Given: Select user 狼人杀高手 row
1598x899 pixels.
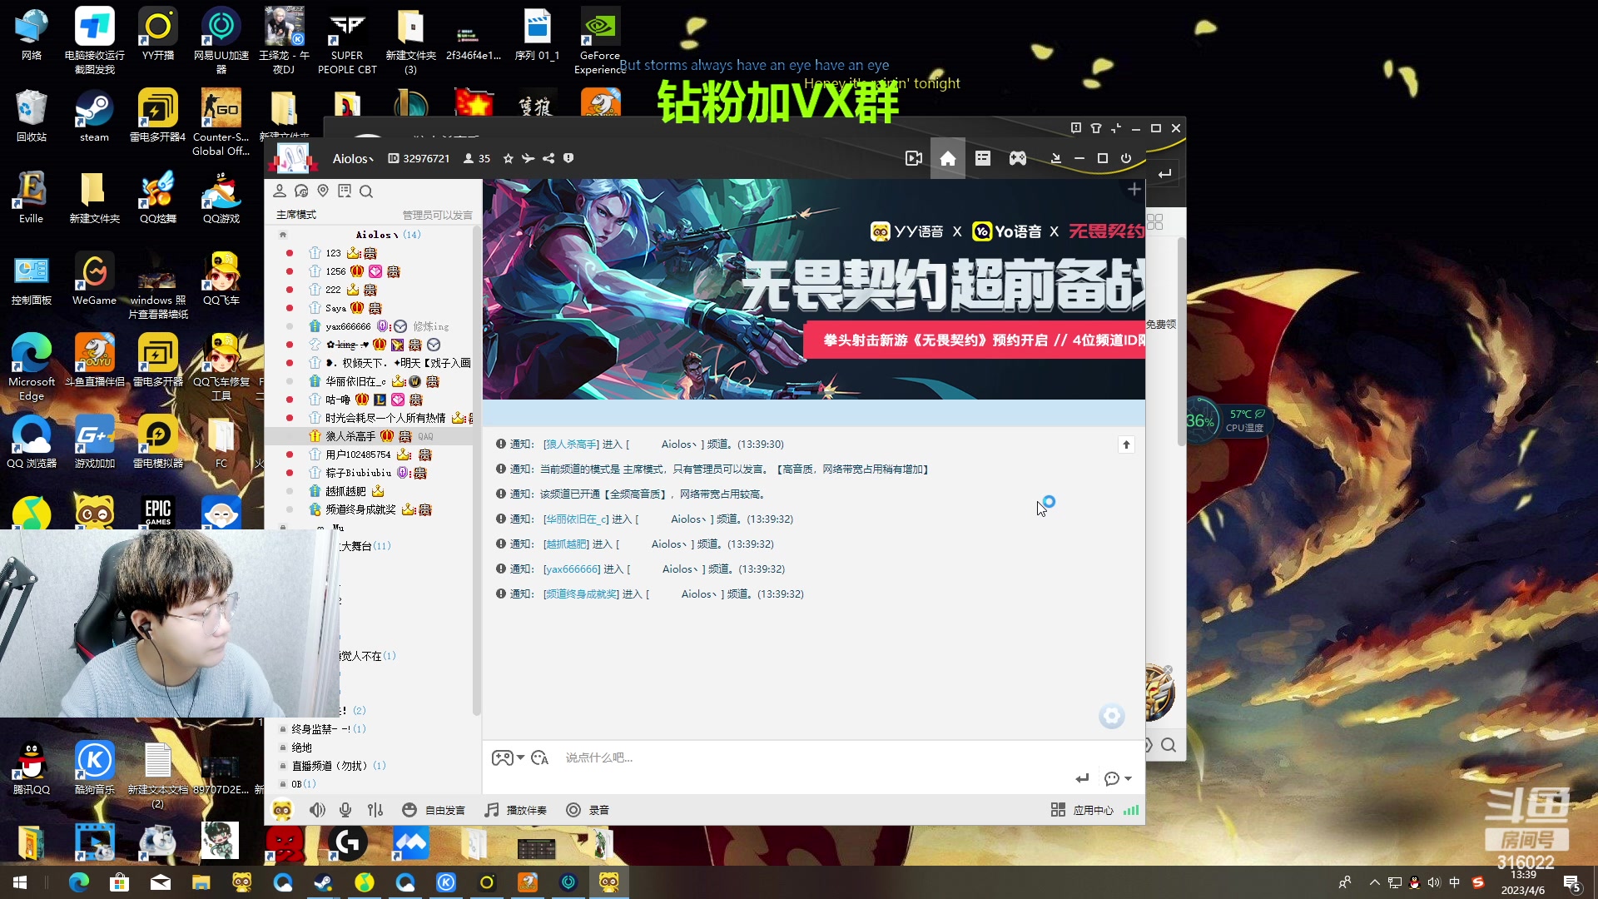Looking at the screenshot, I should (x=369, y=436).
